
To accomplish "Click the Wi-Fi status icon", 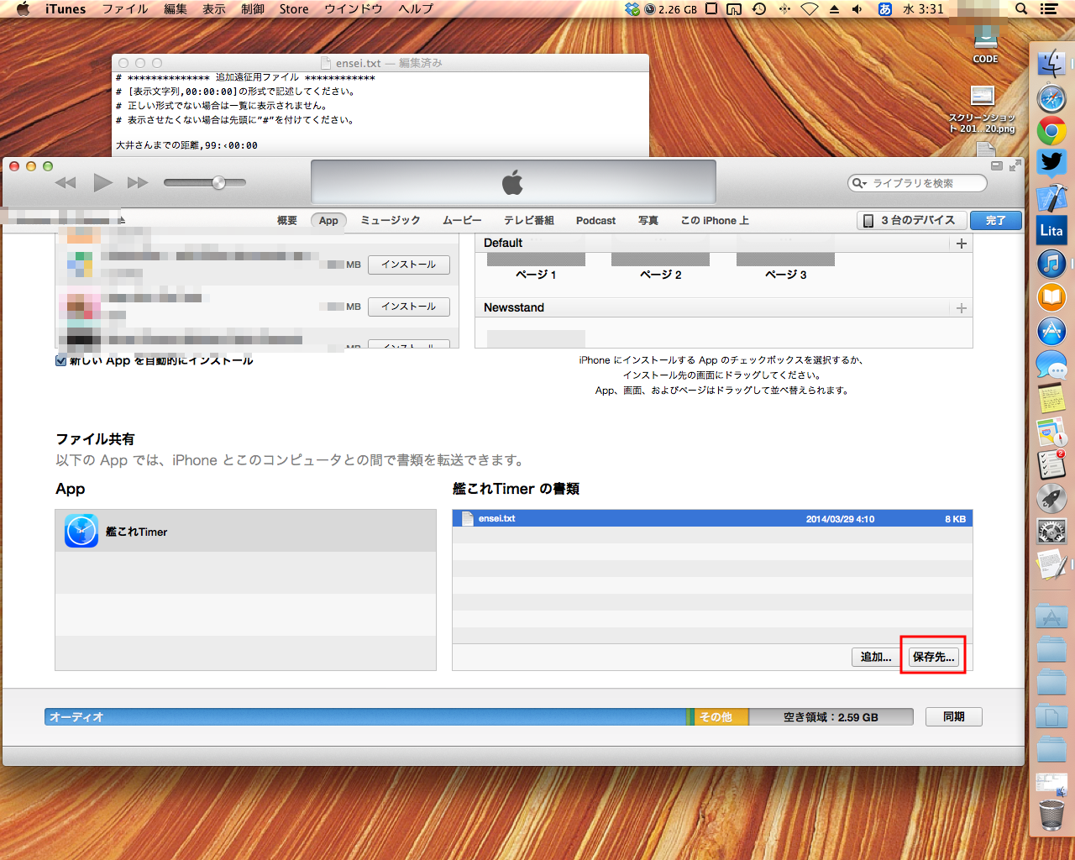I will point(809,9).
